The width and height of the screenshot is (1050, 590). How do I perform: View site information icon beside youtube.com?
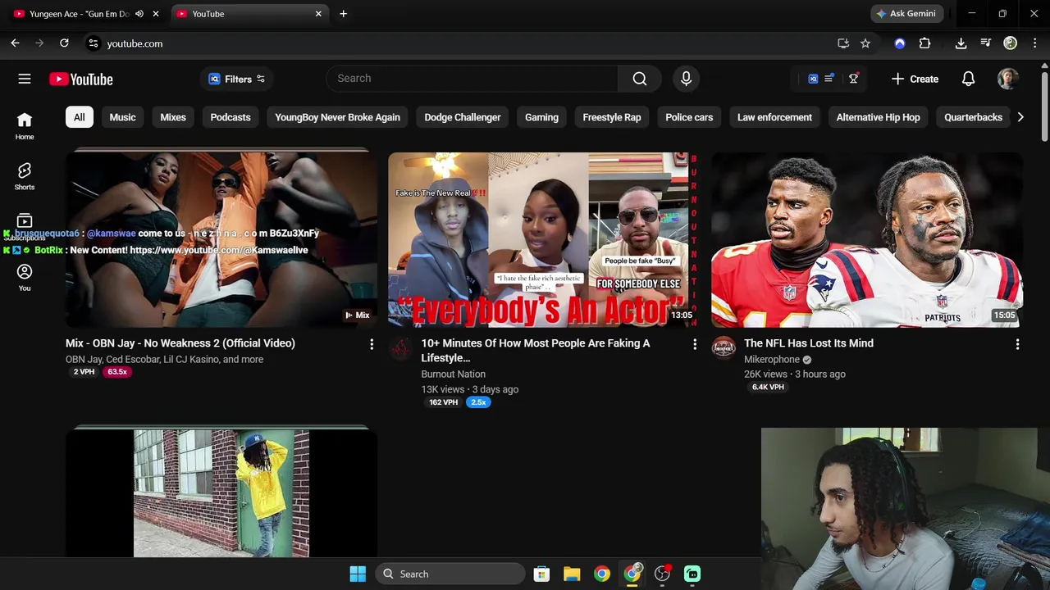pyautogui.click(x=94, y=43)
